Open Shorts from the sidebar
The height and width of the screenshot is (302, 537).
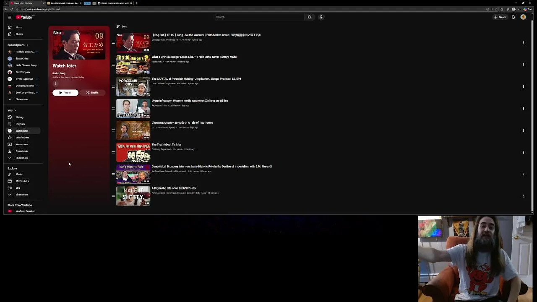[23, 34]
